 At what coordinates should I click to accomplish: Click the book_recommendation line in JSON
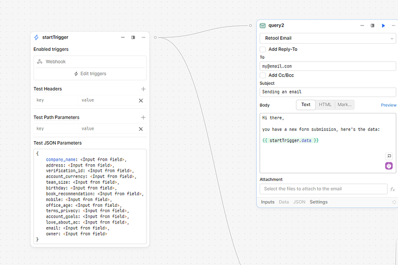[x=95, y=194]
